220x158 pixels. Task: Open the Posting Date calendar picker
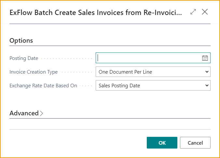(205, 58)
